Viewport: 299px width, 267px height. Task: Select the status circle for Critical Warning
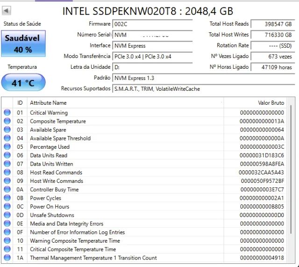pos(7,112)
